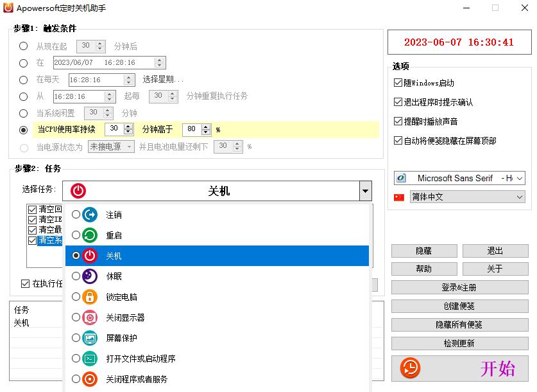
Task: Click the orange close-program-or-service icon
Action: pyautogui.click(x=90, y=379)
